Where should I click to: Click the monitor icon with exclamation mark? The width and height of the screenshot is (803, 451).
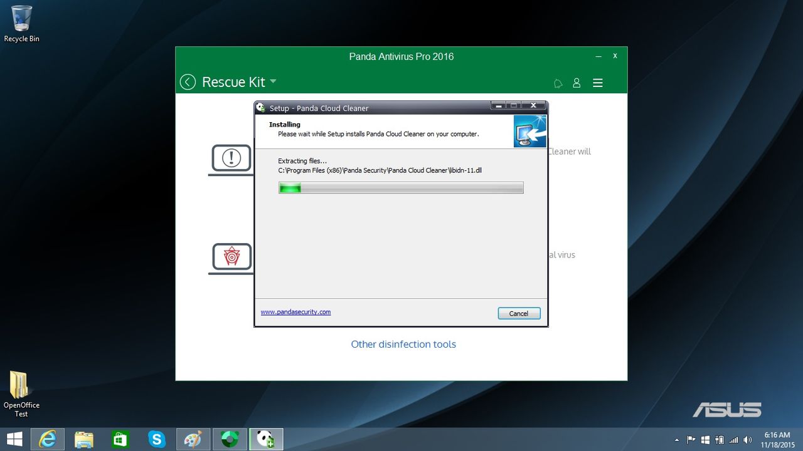(231, 159)
